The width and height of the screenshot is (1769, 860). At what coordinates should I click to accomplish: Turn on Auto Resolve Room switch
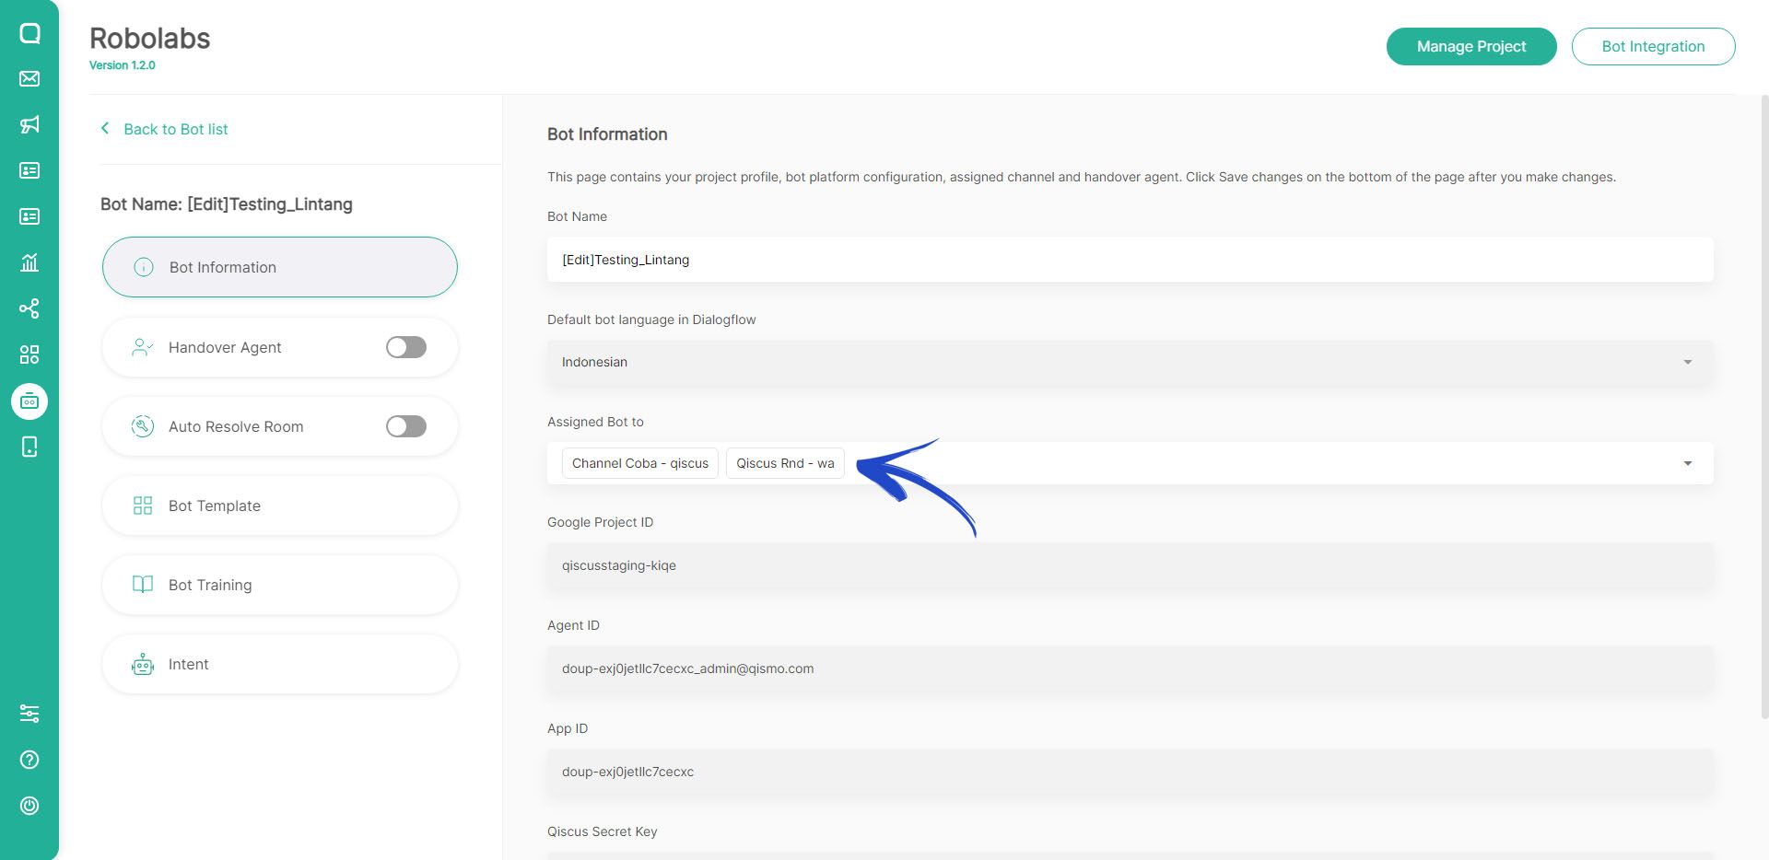405,426
